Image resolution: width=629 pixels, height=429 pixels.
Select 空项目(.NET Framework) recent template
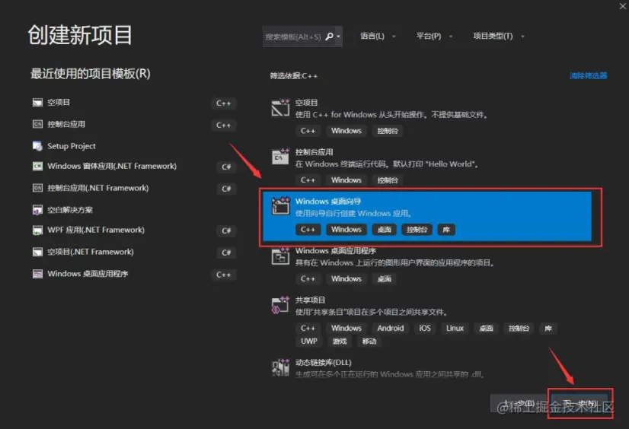(134, 252)
